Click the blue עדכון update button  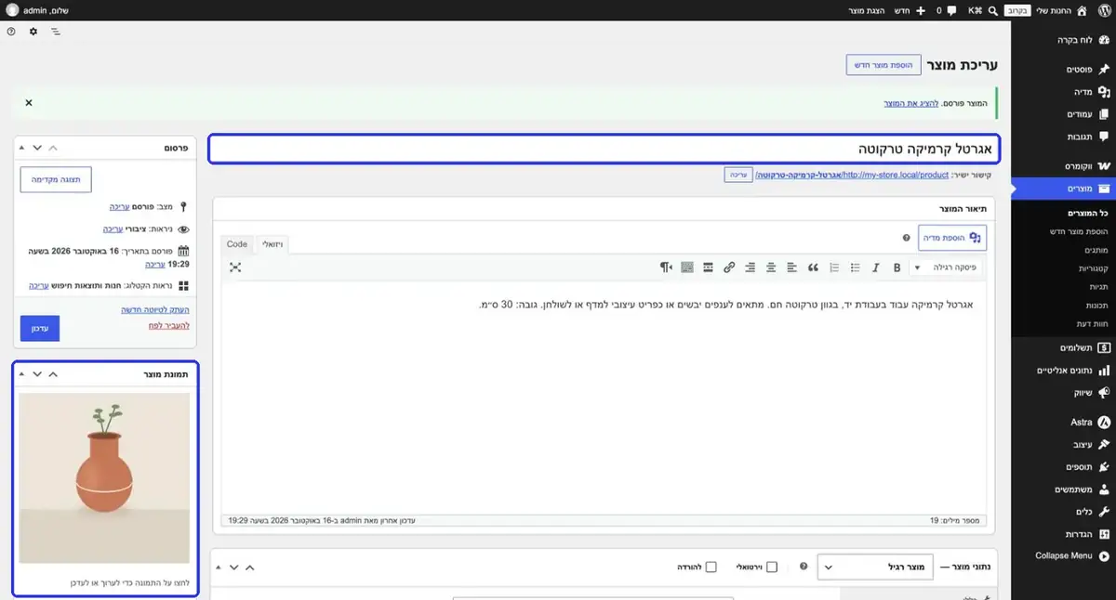point(40,329)
